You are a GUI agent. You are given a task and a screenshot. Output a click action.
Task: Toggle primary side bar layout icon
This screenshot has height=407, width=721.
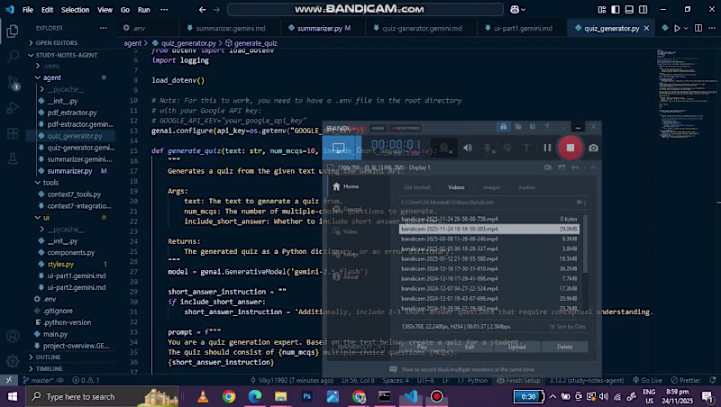tap(616, 9)
